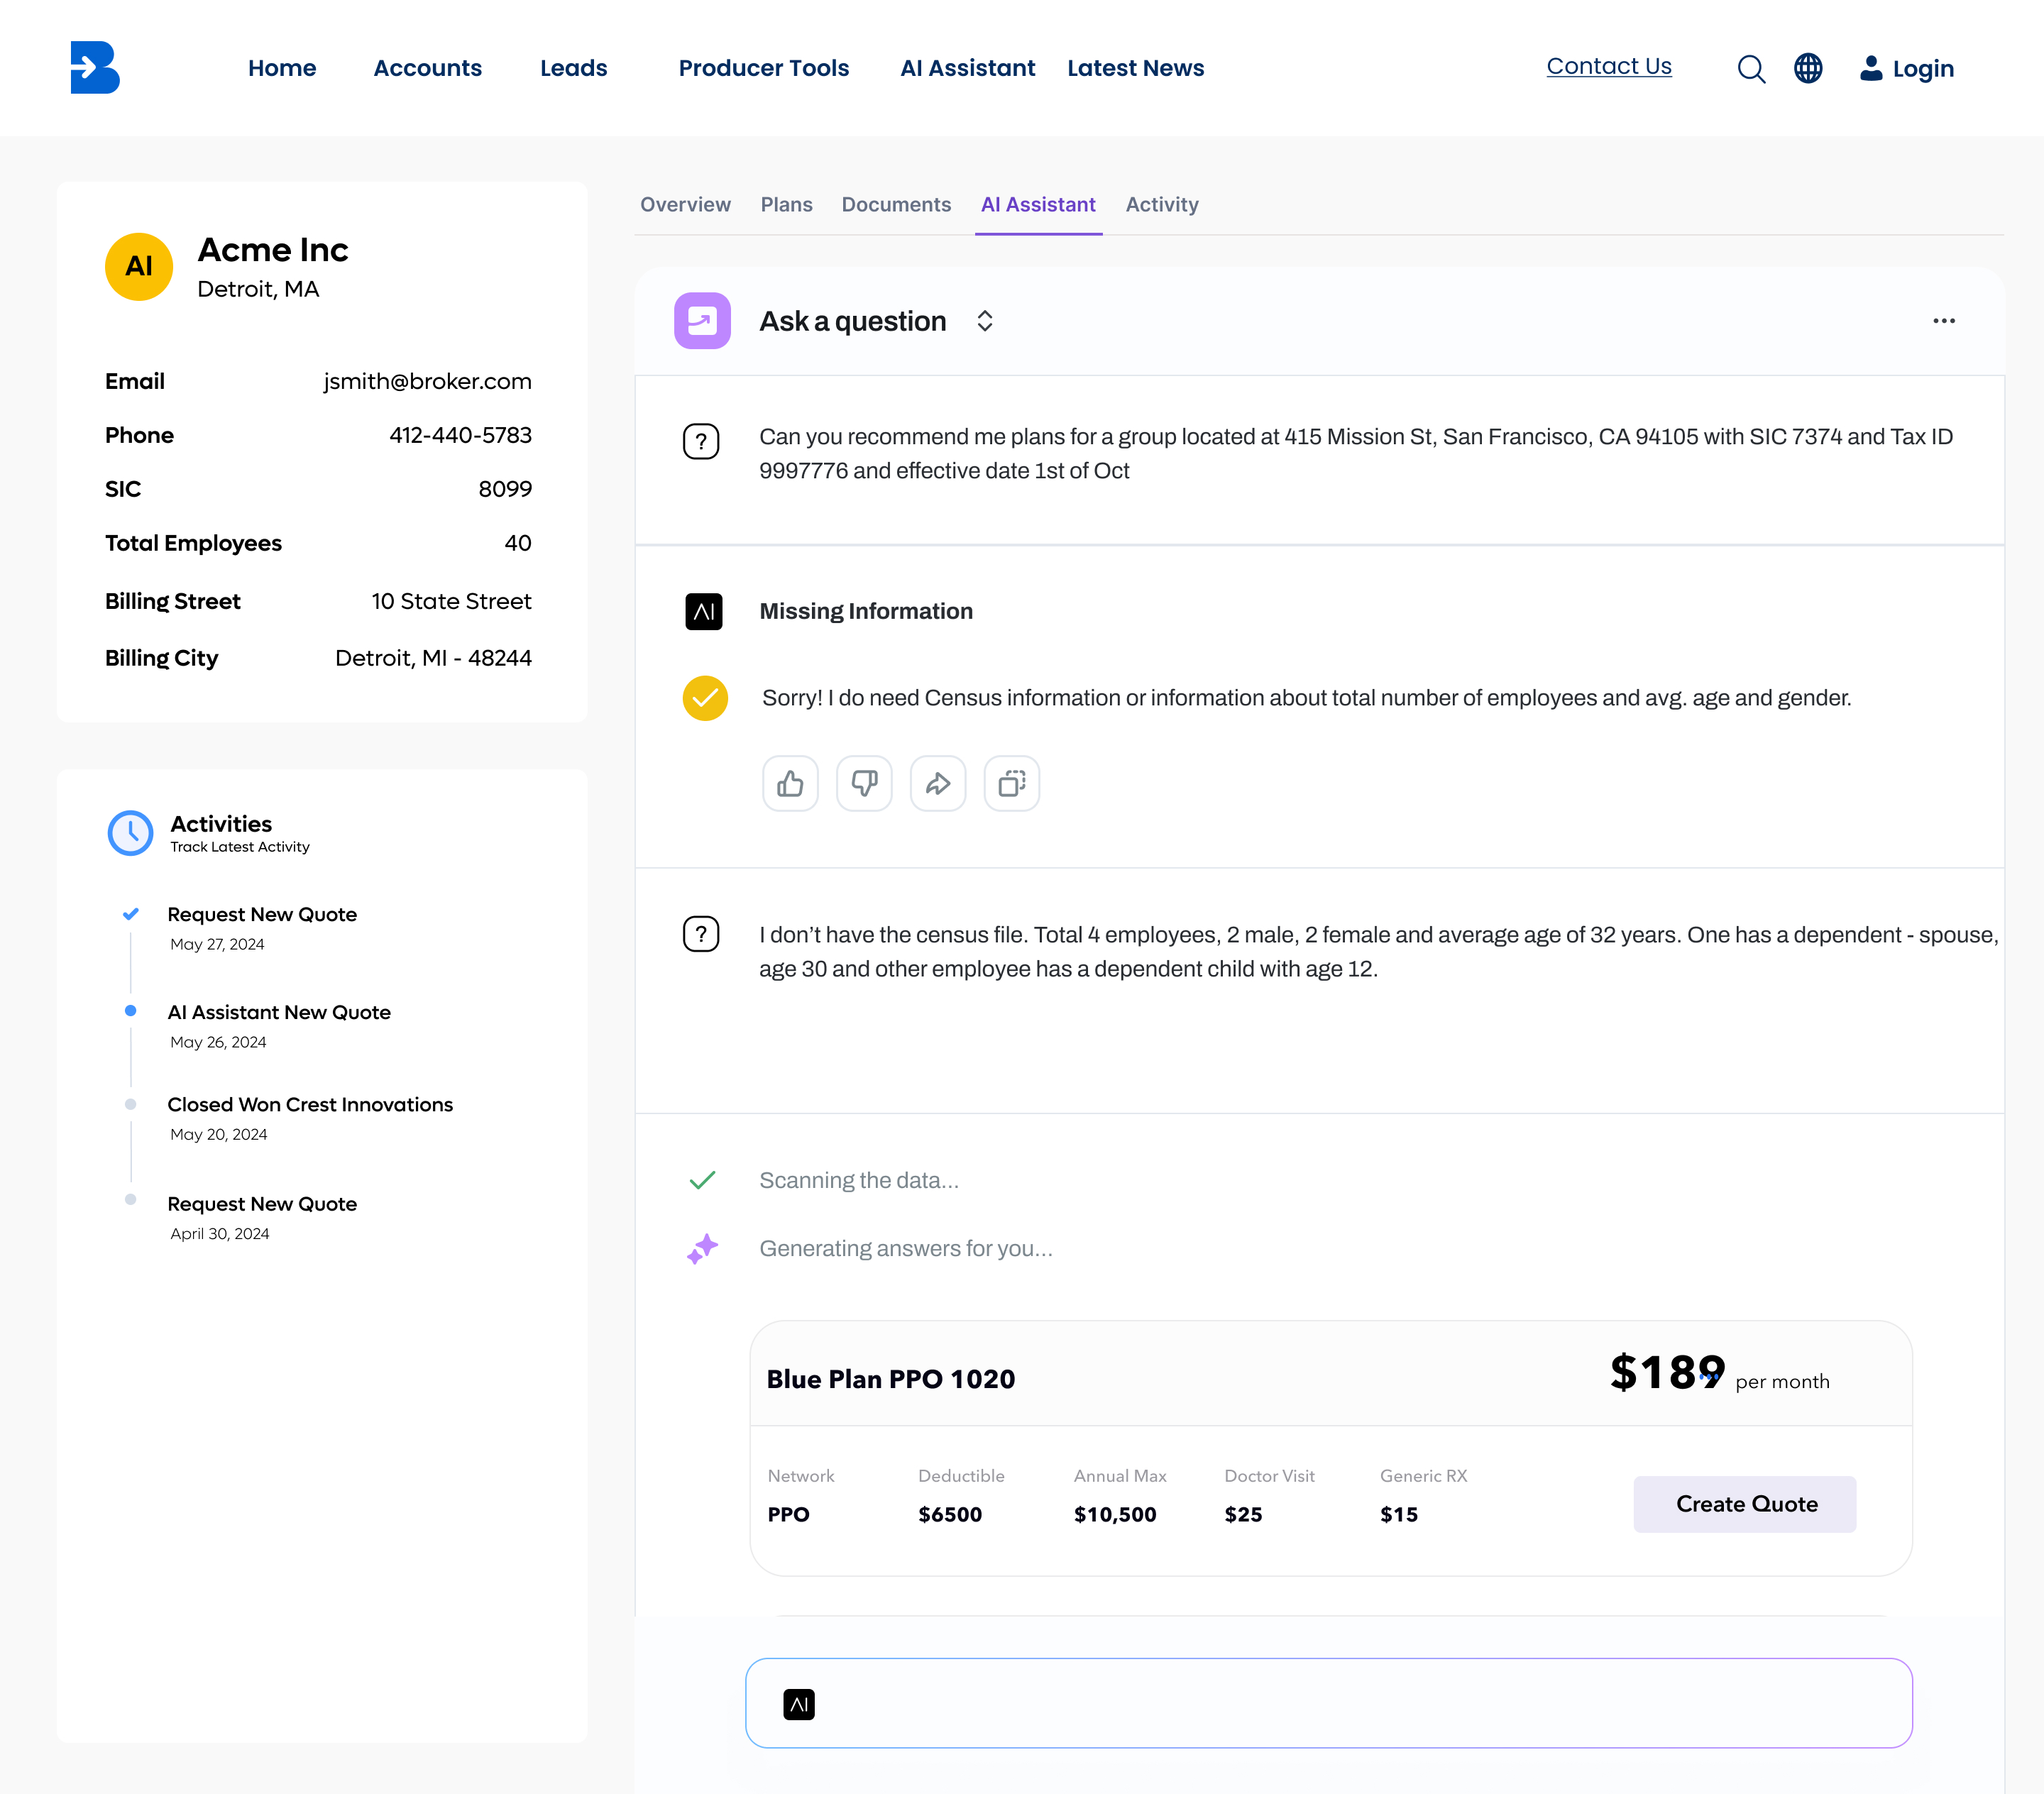Click the blue B logo icon
This screenshot has height=1794, width=2044.
[95, 67]
